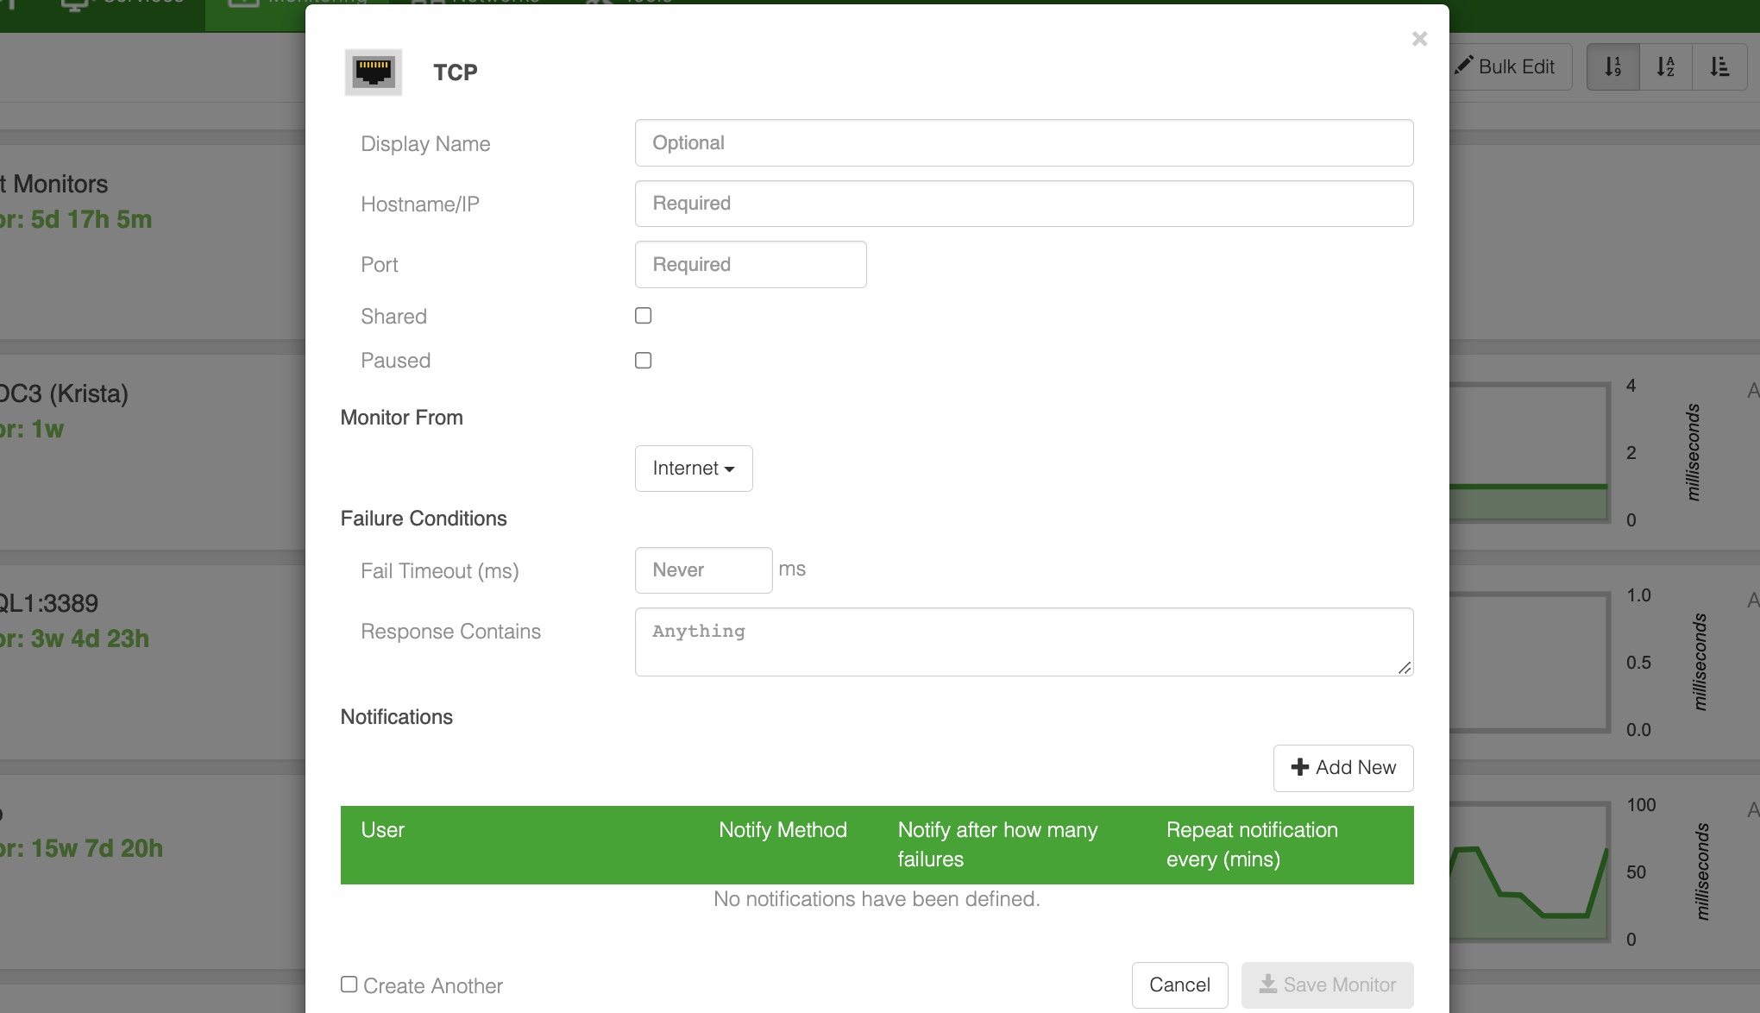1760x1013 pixels.
Task: Sort monitors alphabetically with the A-Z icon
Action: [x=1666, y=66]
